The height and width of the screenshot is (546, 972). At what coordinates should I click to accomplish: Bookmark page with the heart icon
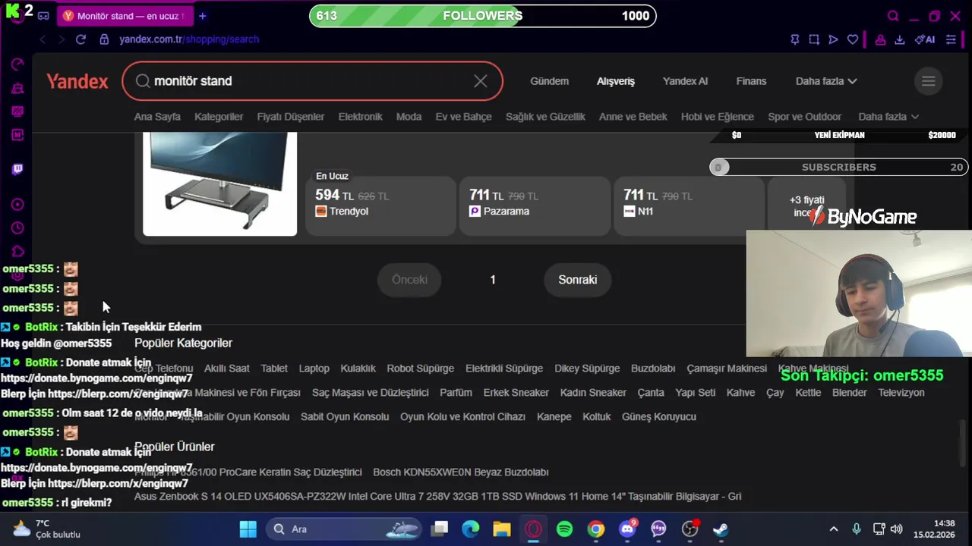point(853,39)
